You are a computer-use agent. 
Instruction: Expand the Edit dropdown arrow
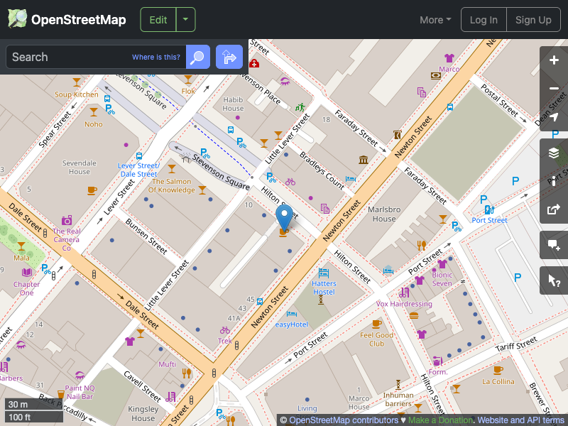point(185,19)
